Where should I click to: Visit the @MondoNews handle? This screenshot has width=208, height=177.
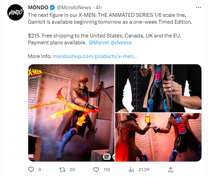[x=74, y=8]
